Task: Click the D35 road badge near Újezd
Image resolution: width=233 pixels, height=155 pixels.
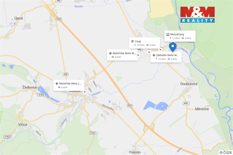Action: click(x=59, y=19)
